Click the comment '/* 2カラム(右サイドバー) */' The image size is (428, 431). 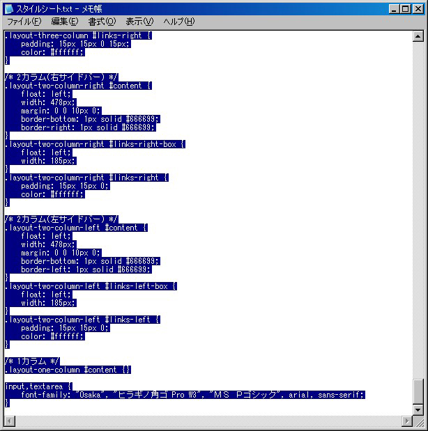point(61,77)
